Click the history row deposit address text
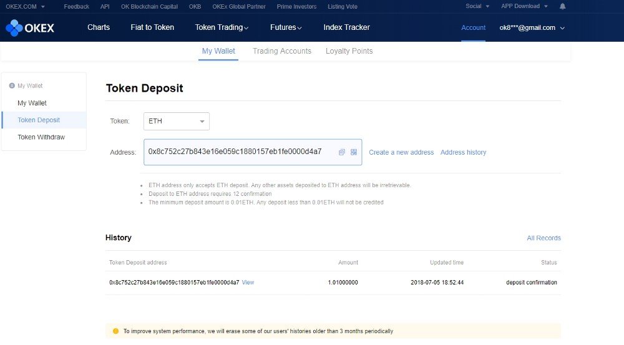The width and height of the screenshot is (624, 345). pyautogui.click(x=174, y=283)
